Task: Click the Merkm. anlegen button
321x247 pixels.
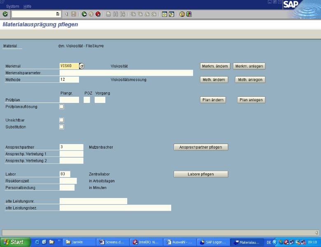Action: 249,66
